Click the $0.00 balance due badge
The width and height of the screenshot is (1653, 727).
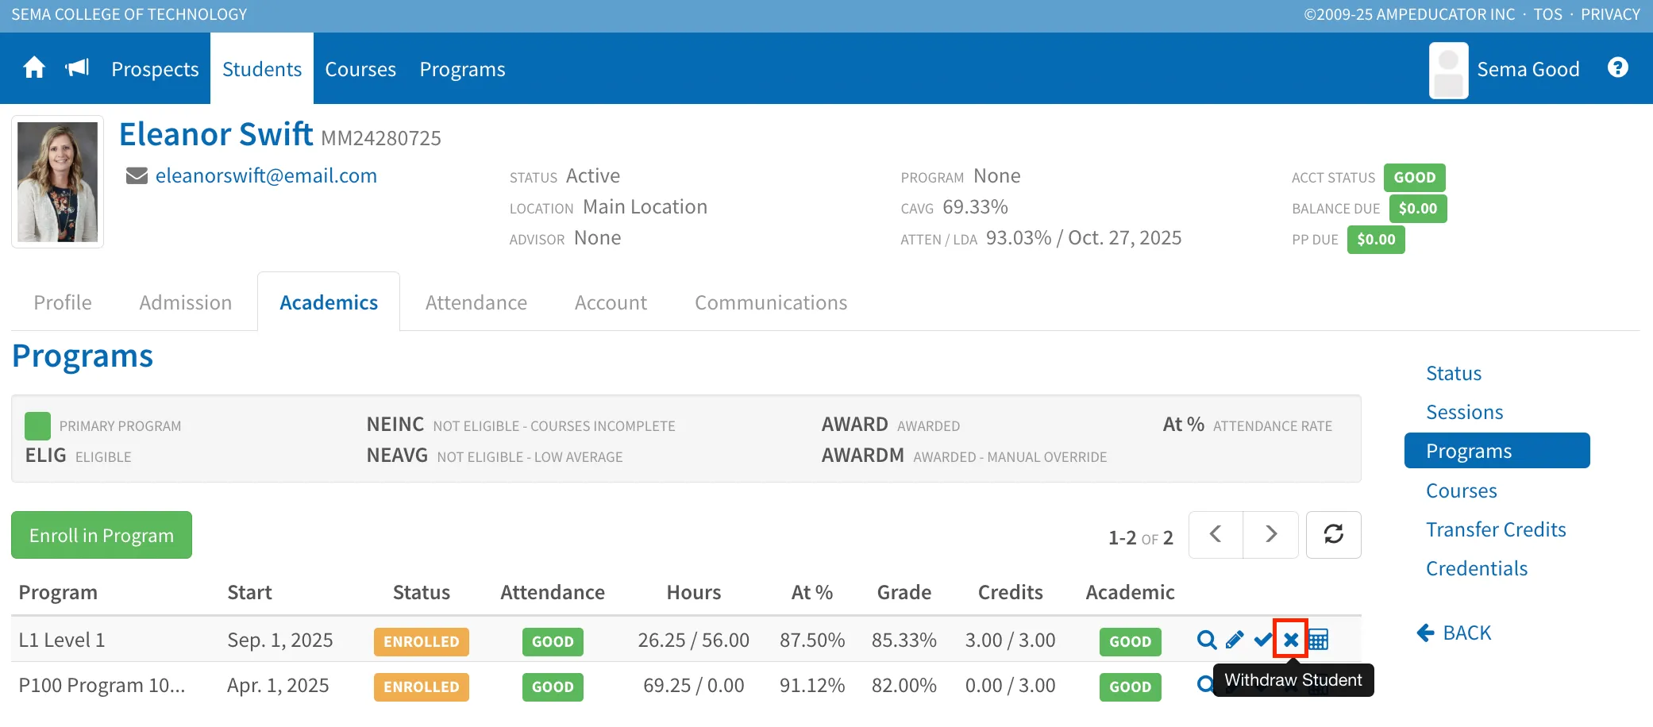[1418, 209]
